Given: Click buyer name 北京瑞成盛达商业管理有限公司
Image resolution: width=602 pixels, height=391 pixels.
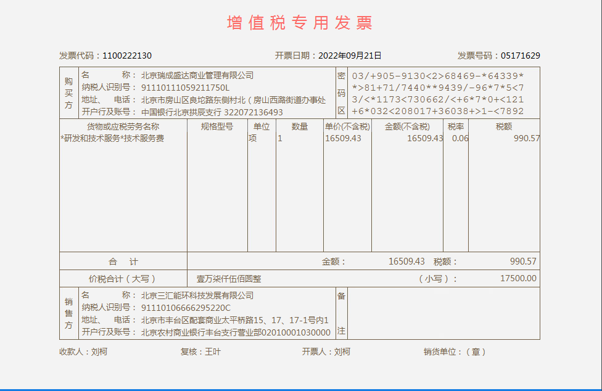Looking at the screenshot, I should (197, 75).
